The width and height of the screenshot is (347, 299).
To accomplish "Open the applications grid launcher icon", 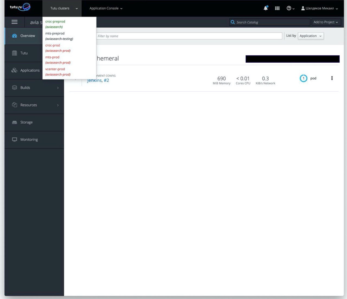I will coord(277,8).
